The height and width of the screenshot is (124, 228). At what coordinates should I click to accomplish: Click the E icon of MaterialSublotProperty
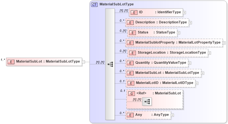pyautogui.click(x=130, y=43)
